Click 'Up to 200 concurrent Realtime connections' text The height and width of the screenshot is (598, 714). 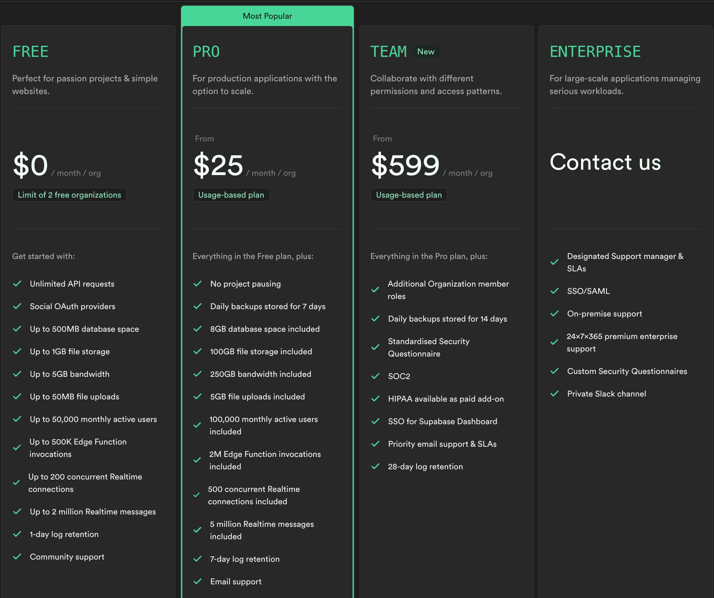click(x=85, y=483)
